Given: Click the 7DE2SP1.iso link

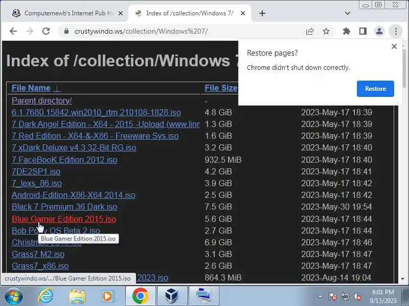Looking at the screenshot, I should [36, 172].
